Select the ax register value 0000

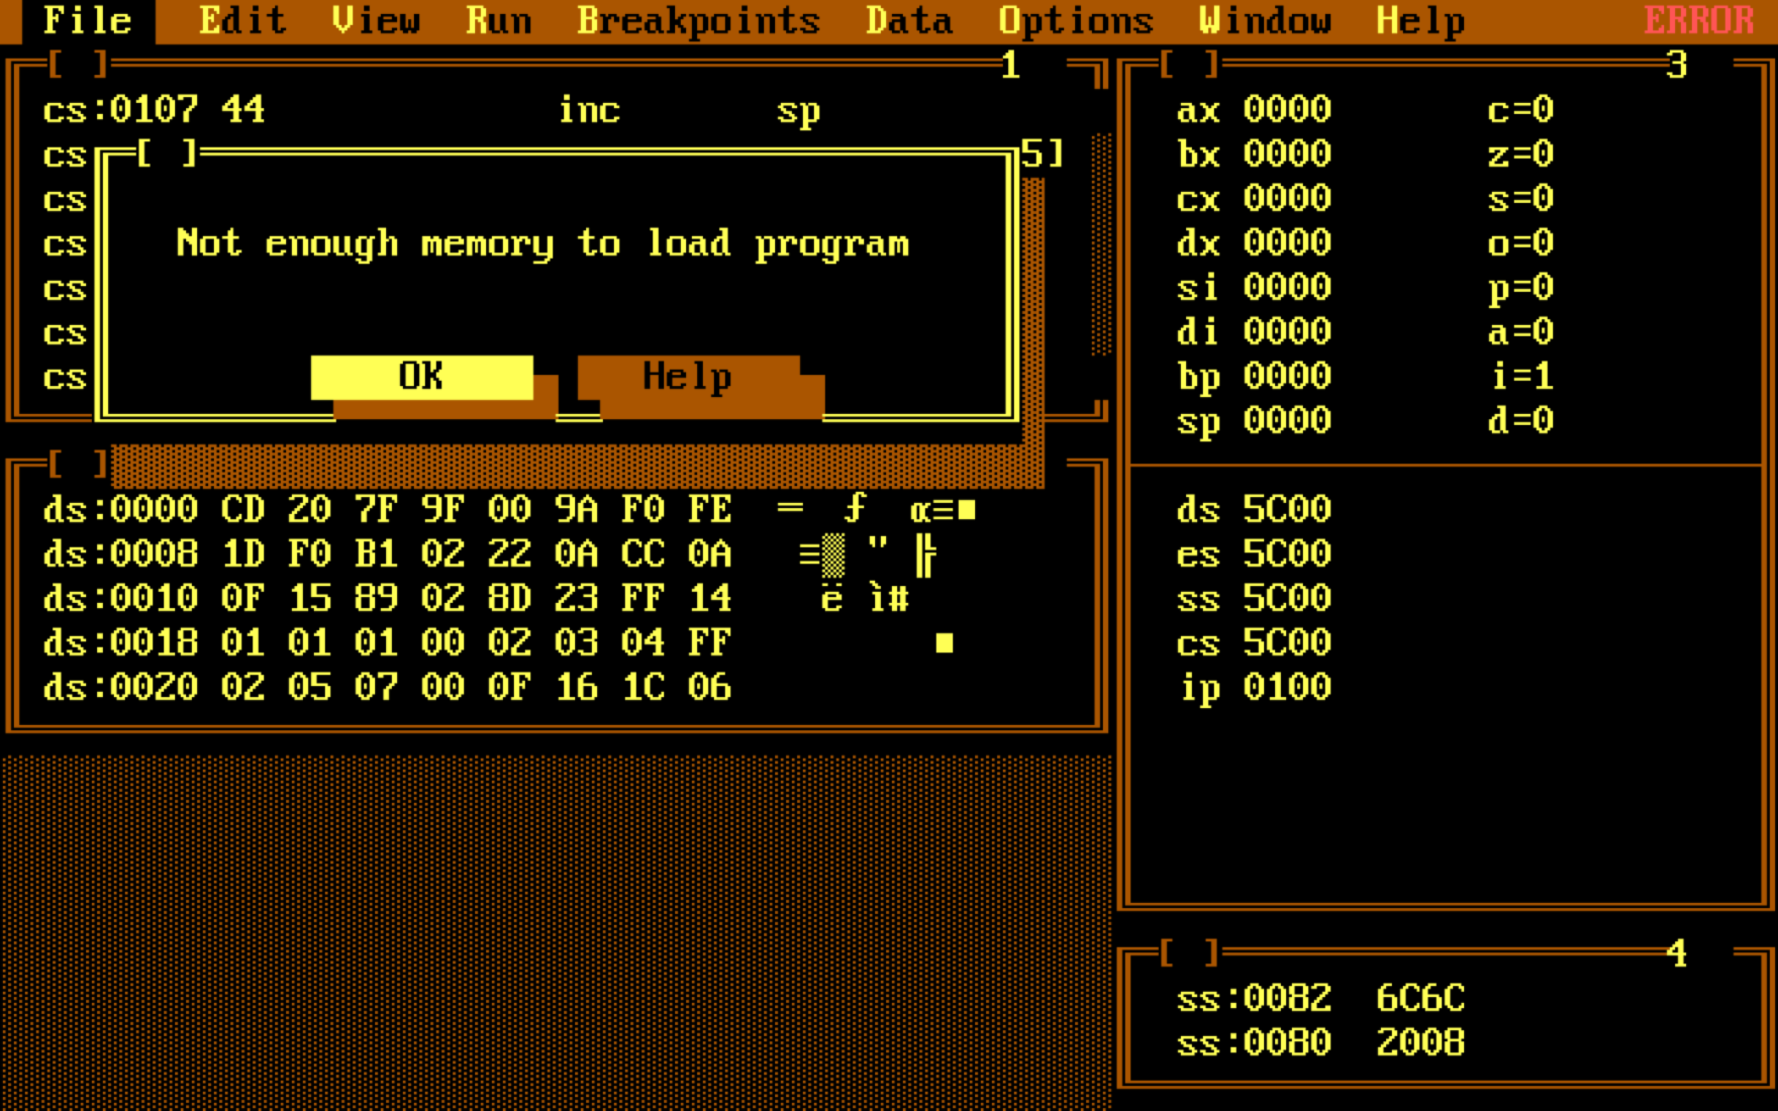pos(1287,110)
